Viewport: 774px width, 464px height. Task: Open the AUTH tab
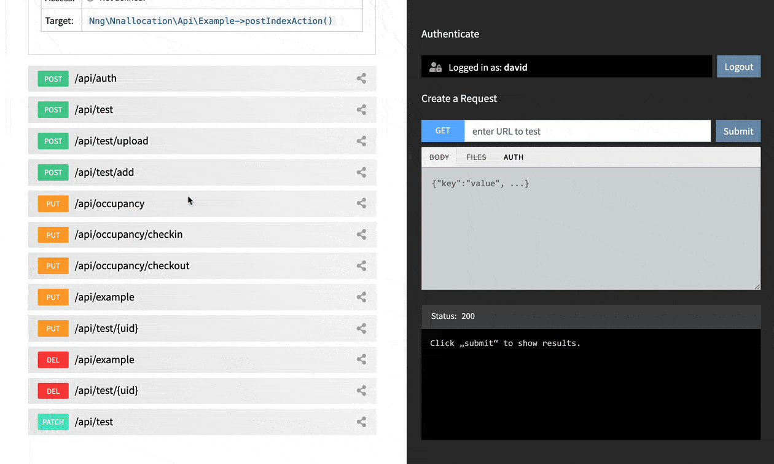point(514,157)
